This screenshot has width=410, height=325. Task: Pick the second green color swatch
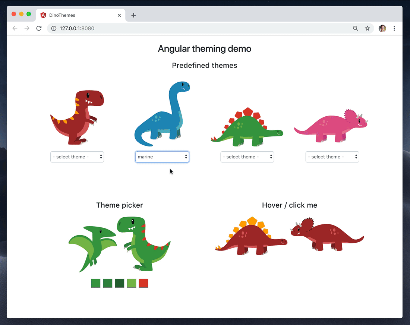107,283
